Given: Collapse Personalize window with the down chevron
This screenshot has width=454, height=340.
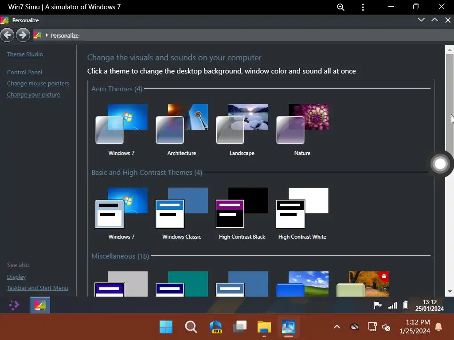Looking at the screenshot, I should (421, 20).
